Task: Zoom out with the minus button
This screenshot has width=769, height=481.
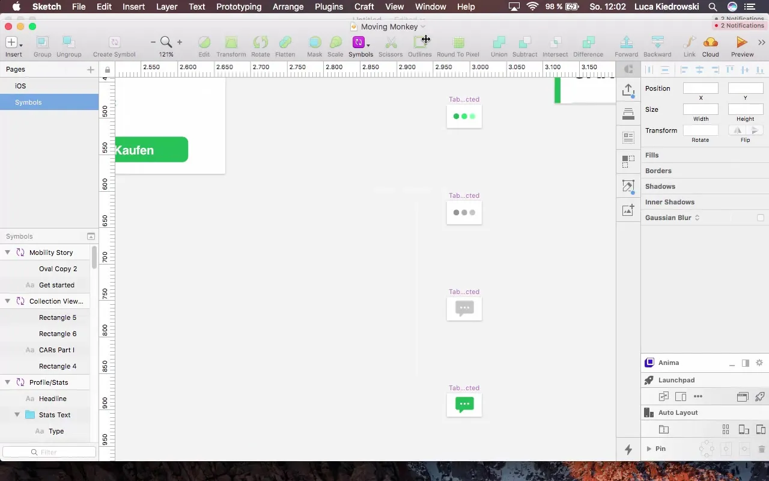Action: click(153, 42)
